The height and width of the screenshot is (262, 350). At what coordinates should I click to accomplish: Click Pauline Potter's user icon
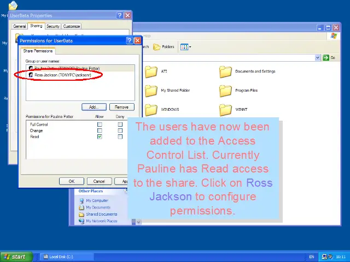point(31,68)
